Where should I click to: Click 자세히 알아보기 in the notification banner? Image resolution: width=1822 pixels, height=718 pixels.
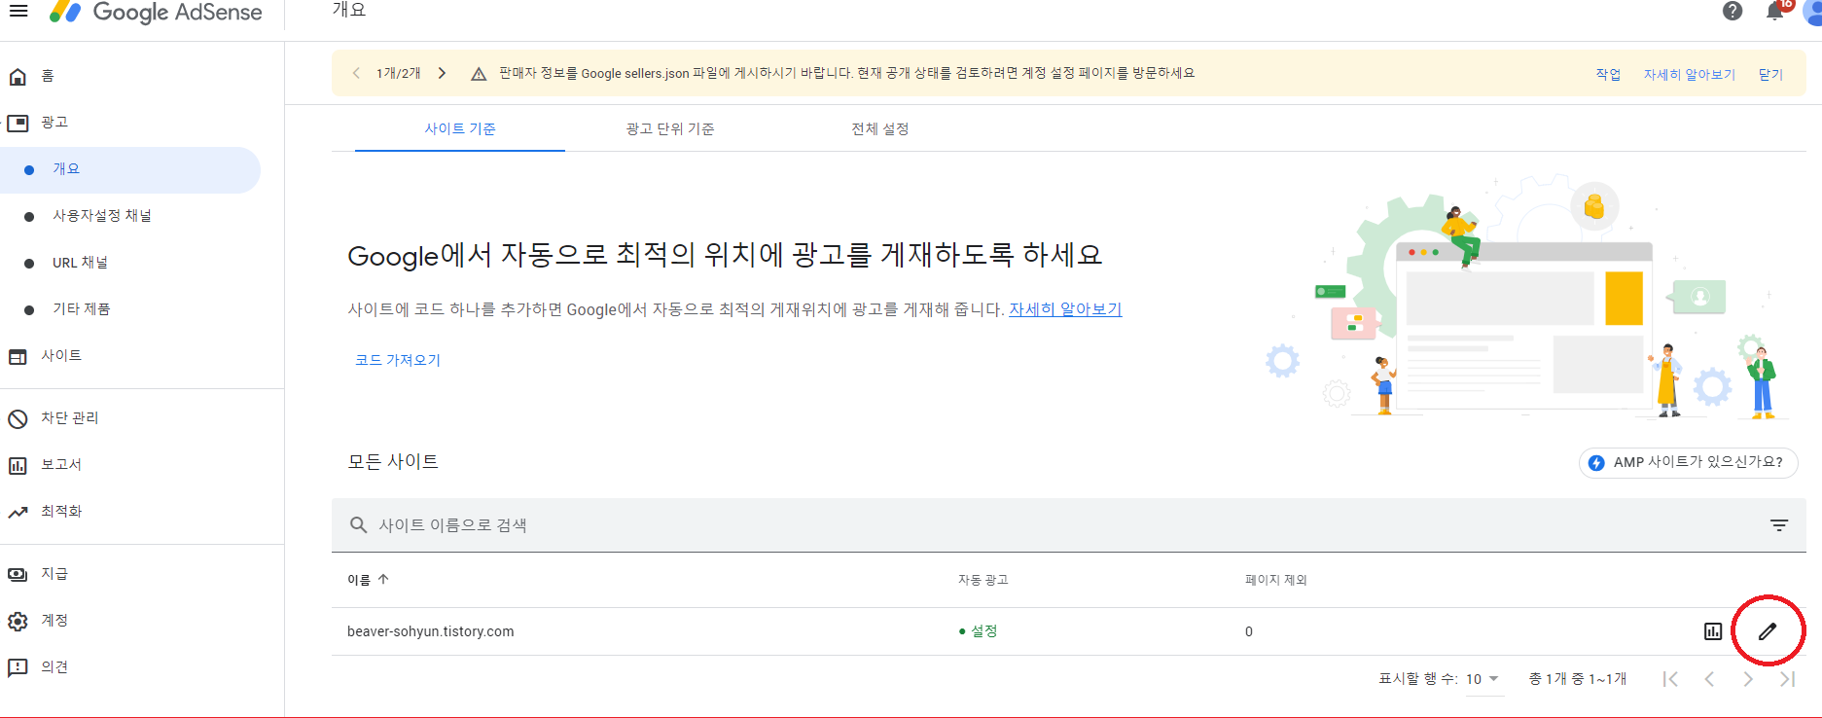tap(1690, 74)
